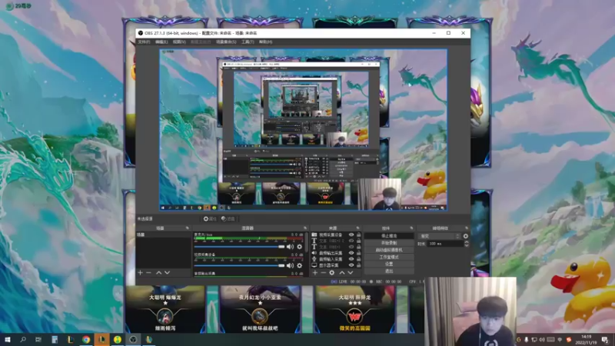Toggle visibility of 音频输入采集 source
This screenshot has width=615, height=346.
(x=351, y=259)
